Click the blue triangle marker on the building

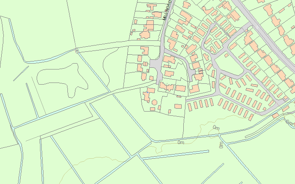147,92
